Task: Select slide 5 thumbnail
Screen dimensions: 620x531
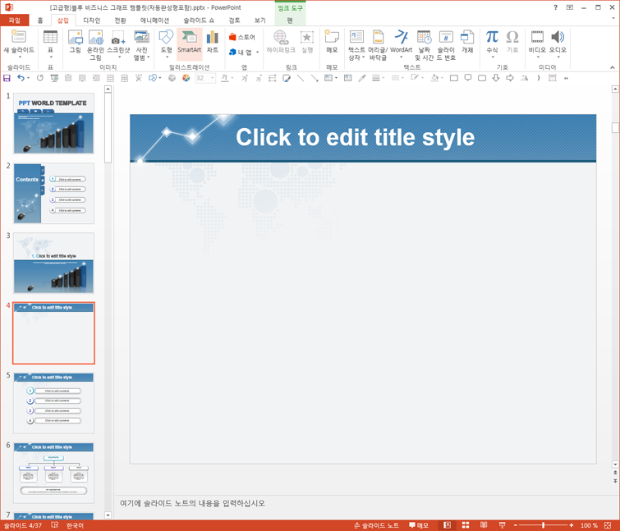Action: pos(53,403)
